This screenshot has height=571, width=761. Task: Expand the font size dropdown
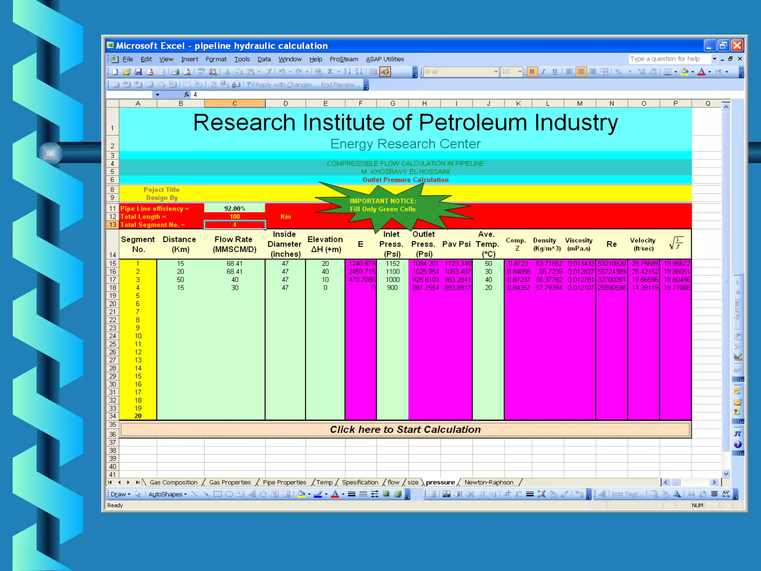point(519,72)
